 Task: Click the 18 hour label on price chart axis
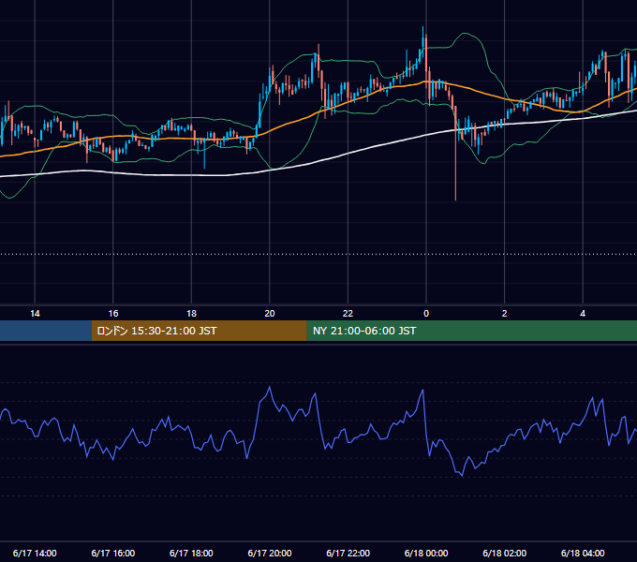(191, 314)
